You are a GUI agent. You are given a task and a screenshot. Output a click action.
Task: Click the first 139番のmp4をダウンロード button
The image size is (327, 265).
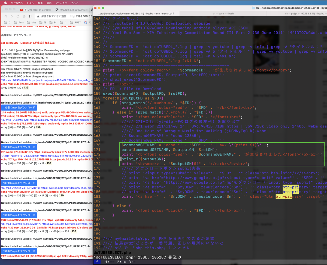19,108
